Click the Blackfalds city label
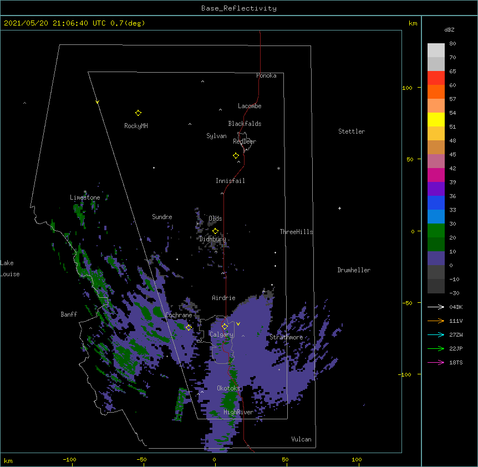 (245, 124)
